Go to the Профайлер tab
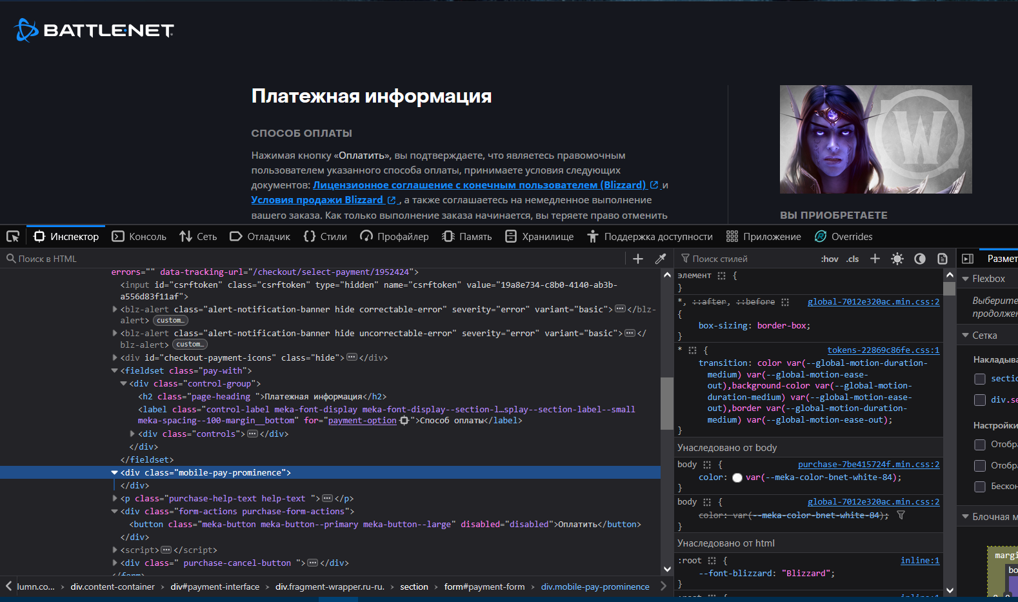The width and height of the screenshot is (1018, 602). [x=394, y=237]
